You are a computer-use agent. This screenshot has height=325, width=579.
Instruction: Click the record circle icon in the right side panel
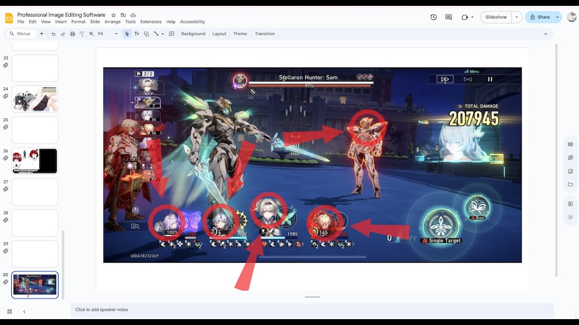570,217
